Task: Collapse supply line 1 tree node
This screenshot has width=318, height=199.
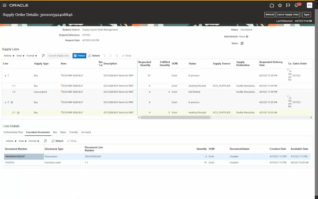Action: tap(5, 76)
